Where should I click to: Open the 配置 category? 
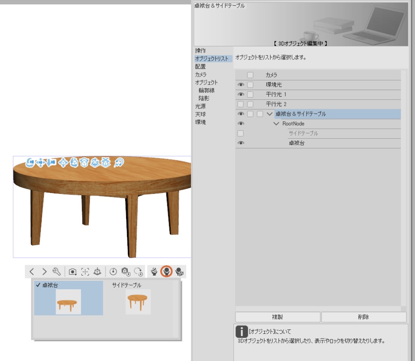(200, 67)
